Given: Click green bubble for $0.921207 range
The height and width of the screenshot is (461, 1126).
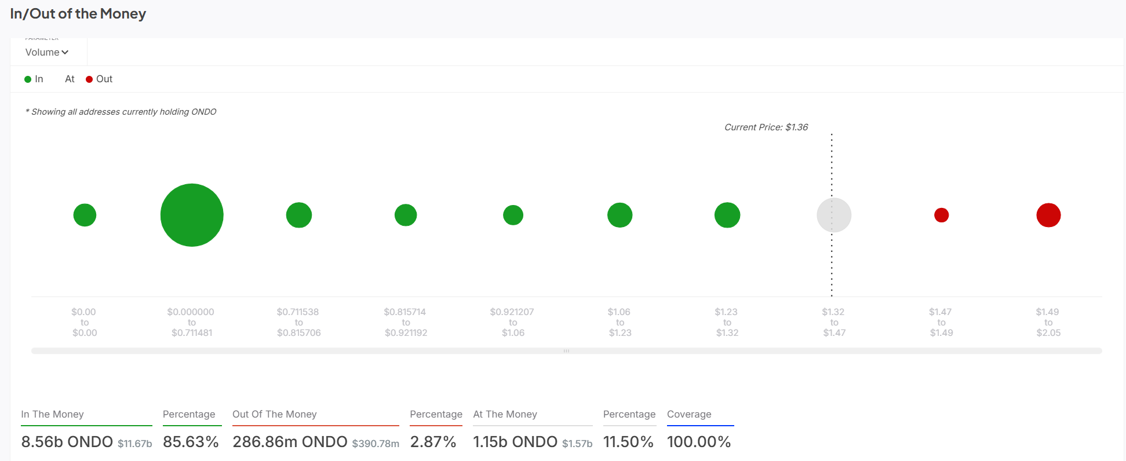Looking at the screenshot, I should 513,215.
